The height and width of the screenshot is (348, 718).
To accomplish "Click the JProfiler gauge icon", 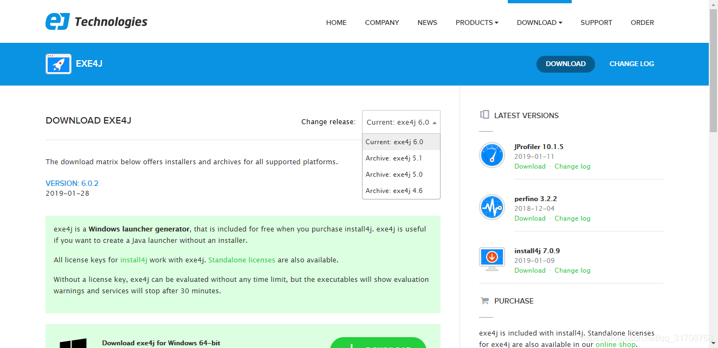I will click(x=492, y=156).
